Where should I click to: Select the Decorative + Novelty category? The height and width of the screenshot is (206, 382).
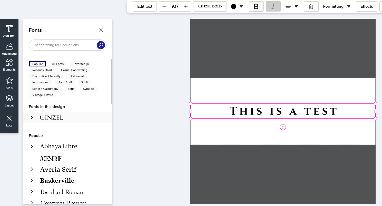(46, 76)
